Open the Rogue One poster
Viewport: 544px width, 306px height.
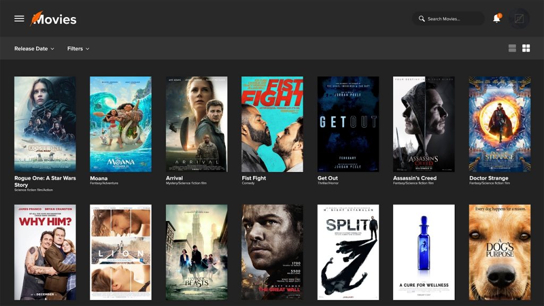45,124
